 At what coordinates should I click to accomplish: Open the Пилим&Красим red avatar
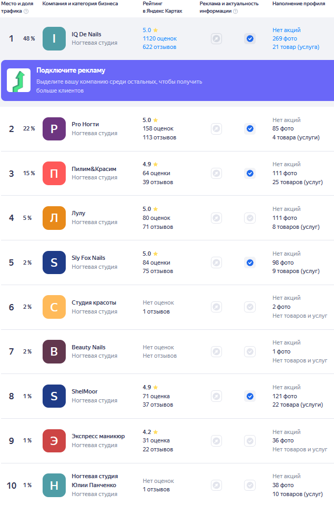click(54, 173)
